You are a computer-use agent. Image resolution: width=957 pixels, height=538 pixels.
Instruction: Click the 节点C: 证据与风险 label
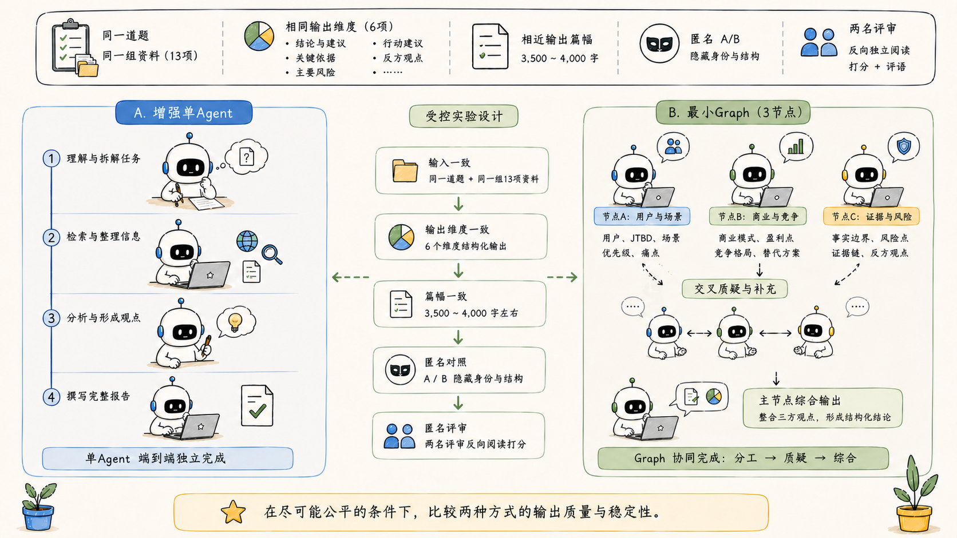pos(871,217)
